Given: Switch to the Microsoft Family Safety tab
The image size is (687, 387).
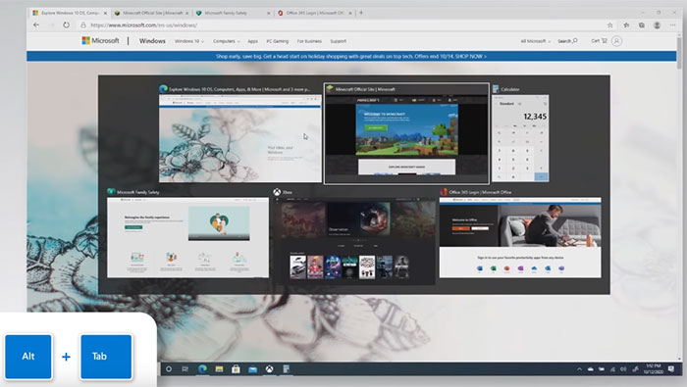Looking at the screenshot, I should pyautogui.click(x=234, y=13).
